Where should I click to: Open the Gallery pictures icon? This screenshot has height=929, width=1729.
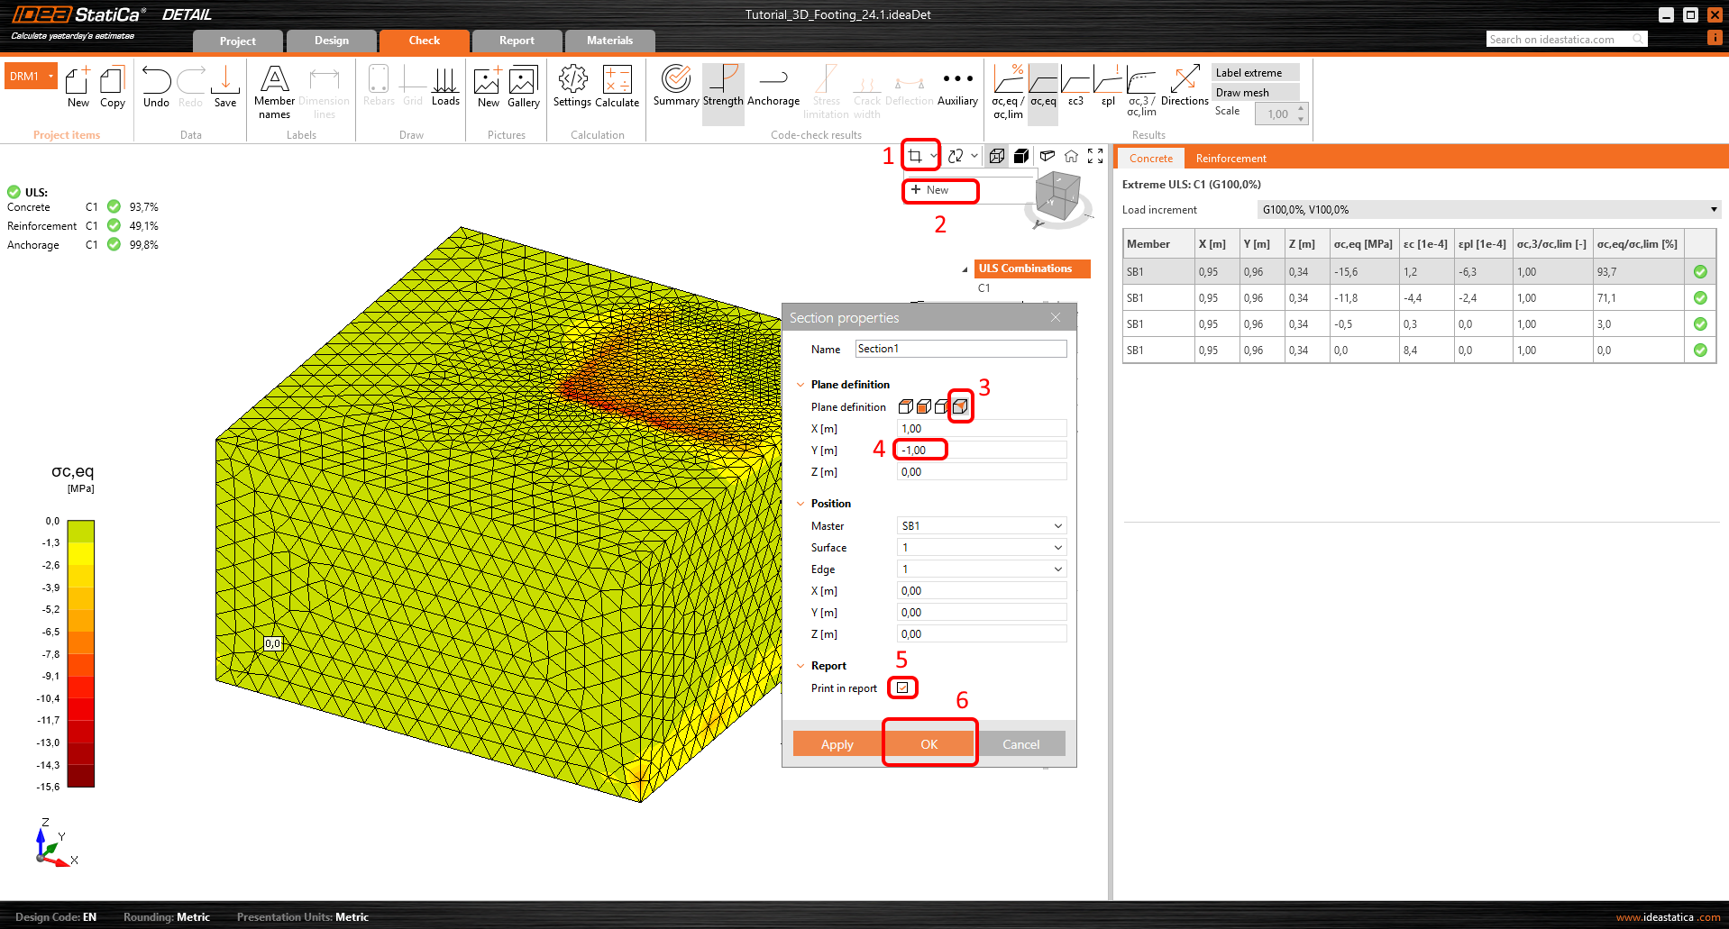(x=523, y=87)
